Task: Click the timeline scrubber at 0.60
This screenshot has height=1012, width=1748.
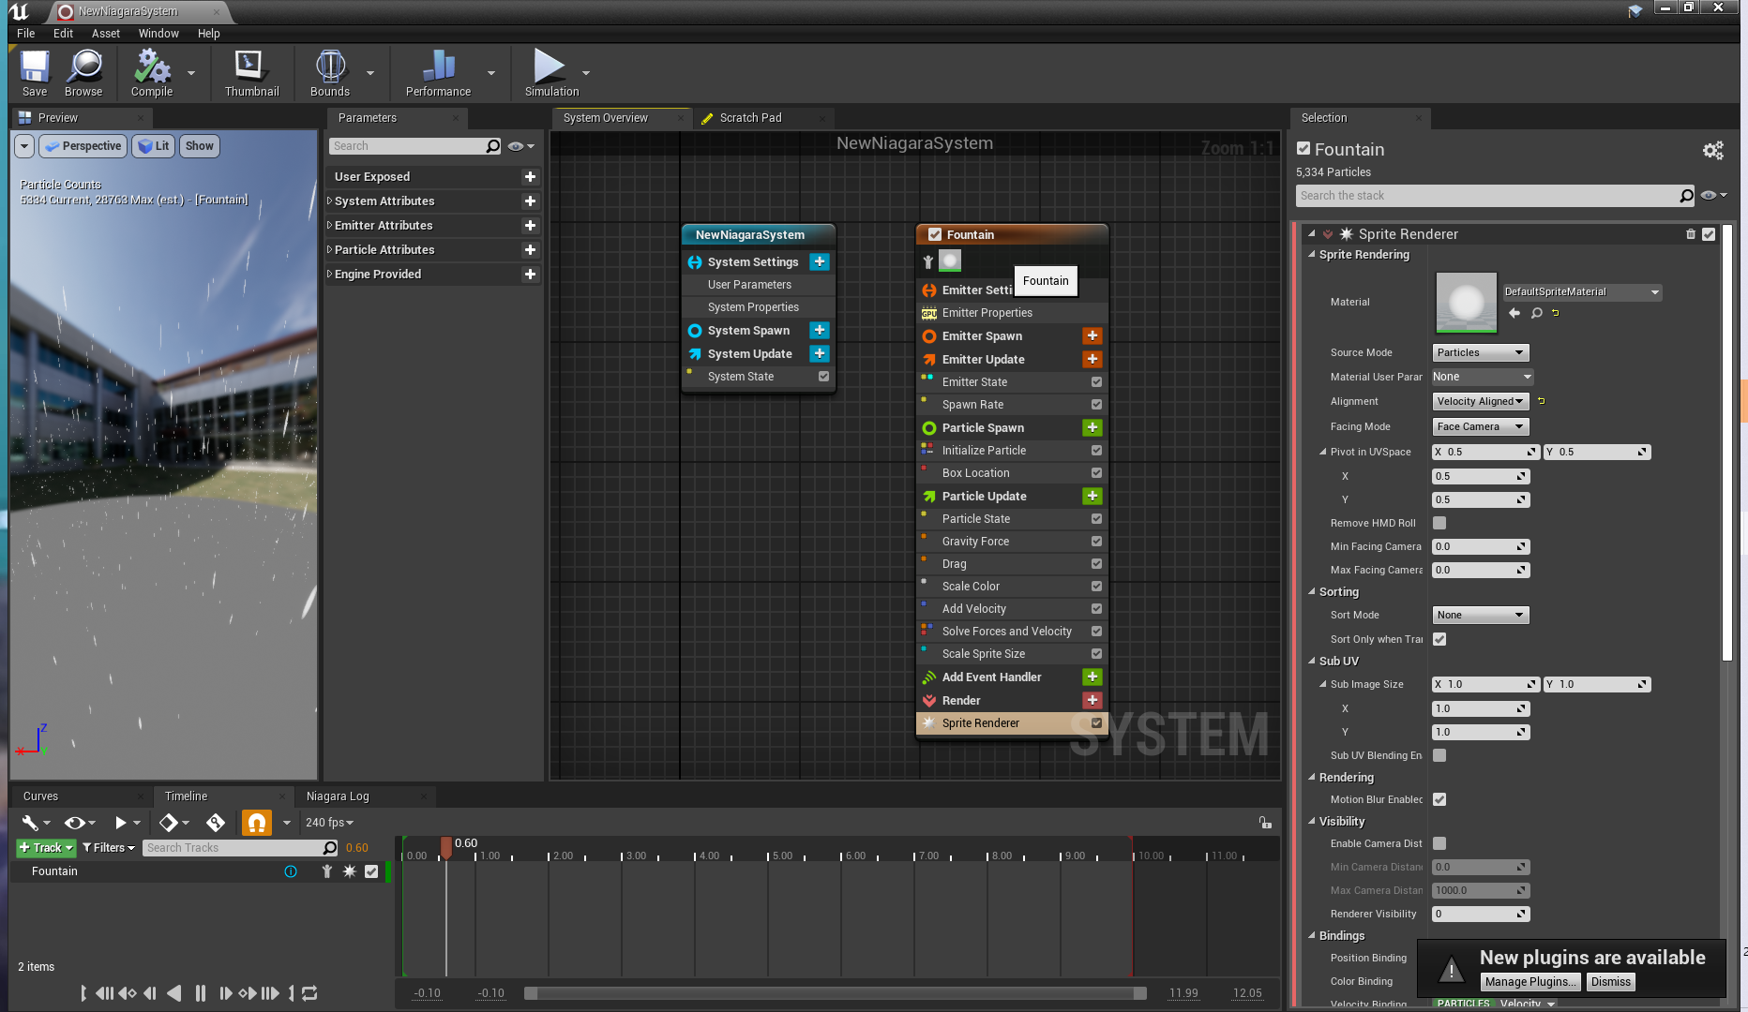Action: 446,846
